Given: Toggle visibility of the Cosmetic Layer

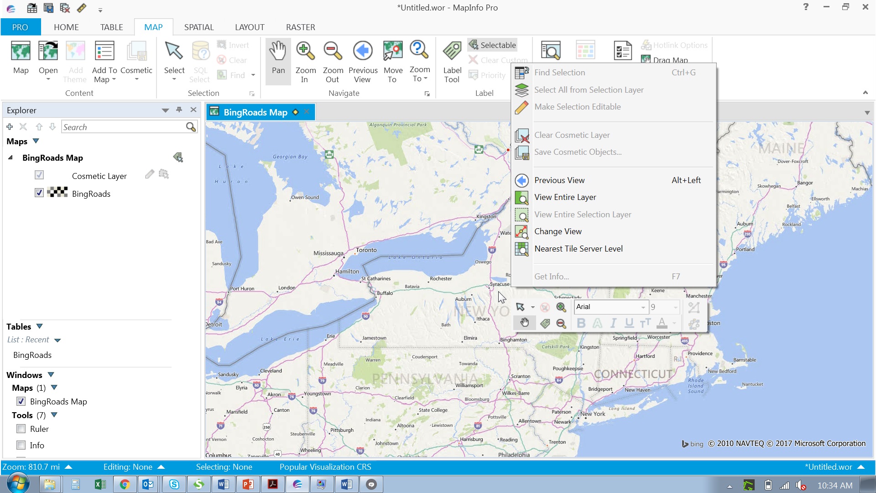Looking at the screenshot, I should point(39,175).
